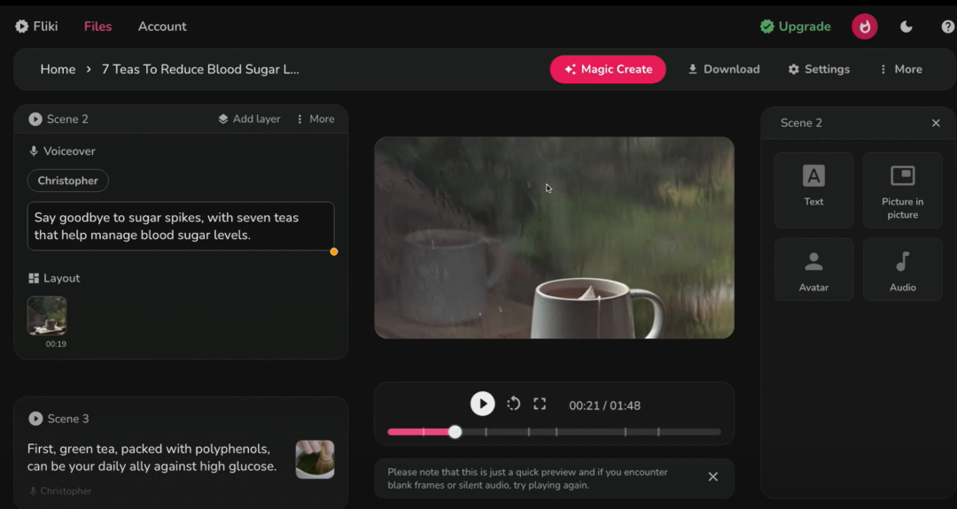The height and width of the screenshot is (509, 957).
Task: Choose voice via Christopher chip
Action: [x=67, y=181]
